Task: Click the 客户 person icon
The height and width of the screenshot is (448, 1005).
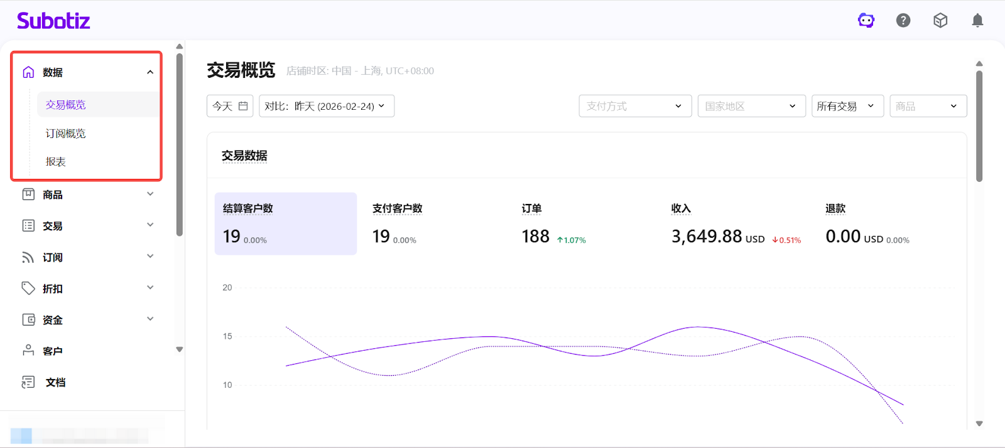Action: tap(28, 351)
